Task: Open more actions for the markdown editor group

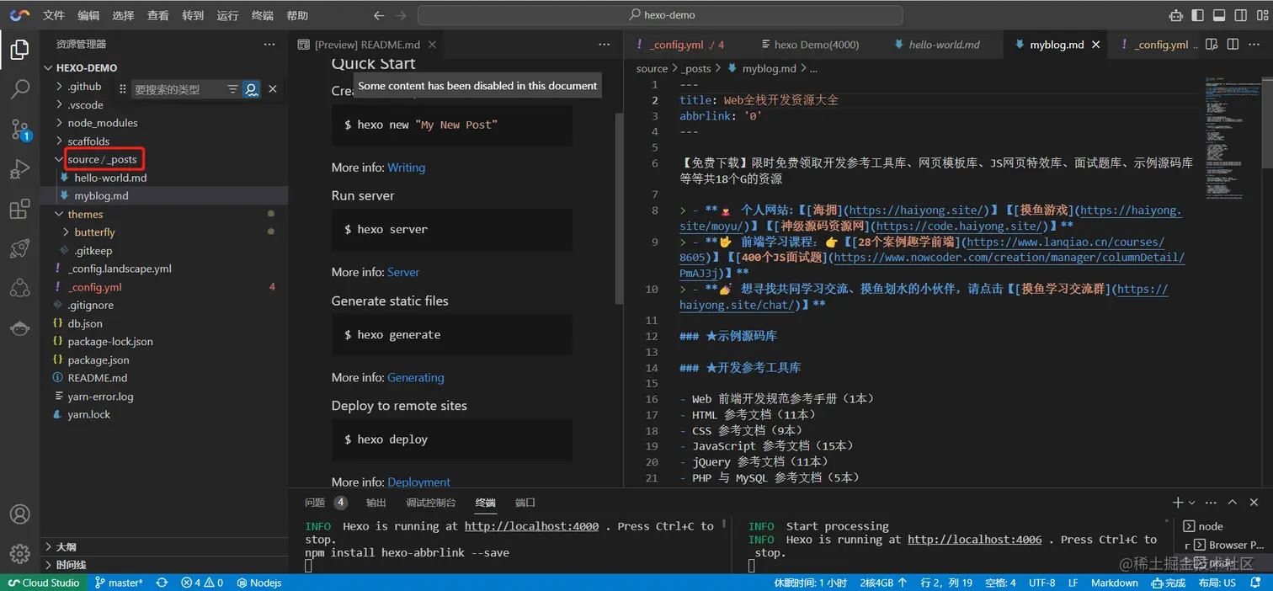Action: (x=1254, y=45)
